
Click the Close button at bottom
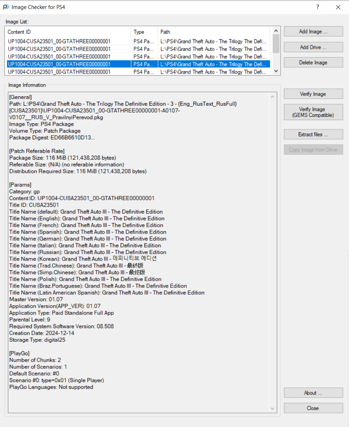pyautogui.click(x=313, y=408)
